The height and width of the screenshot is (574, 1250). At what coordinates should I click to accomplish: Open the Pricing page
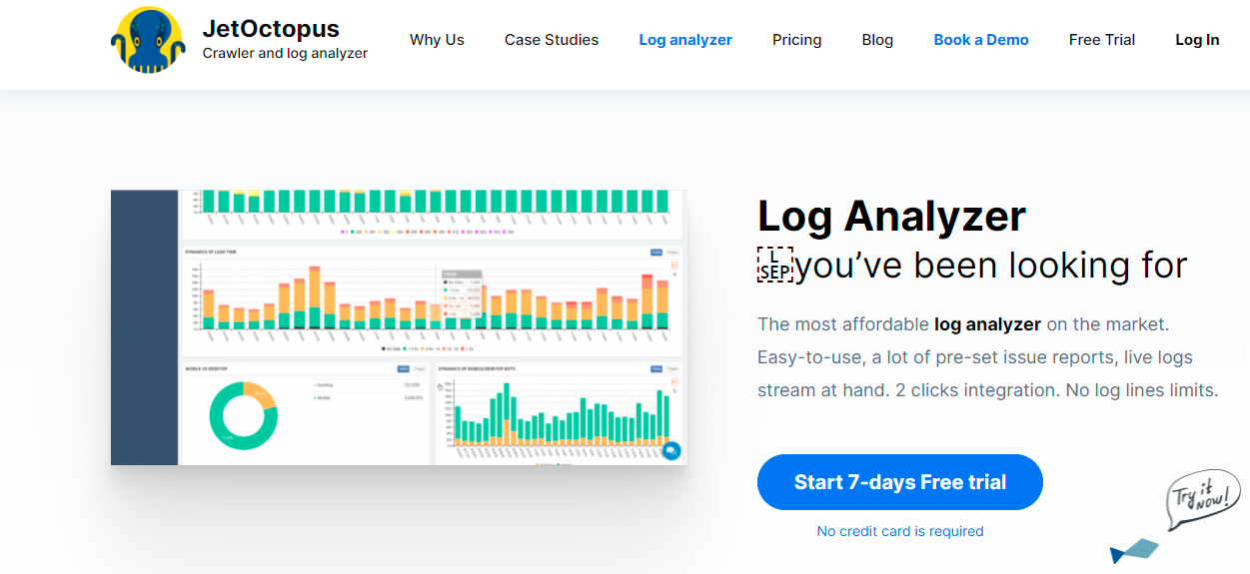[x=796, y=40]
